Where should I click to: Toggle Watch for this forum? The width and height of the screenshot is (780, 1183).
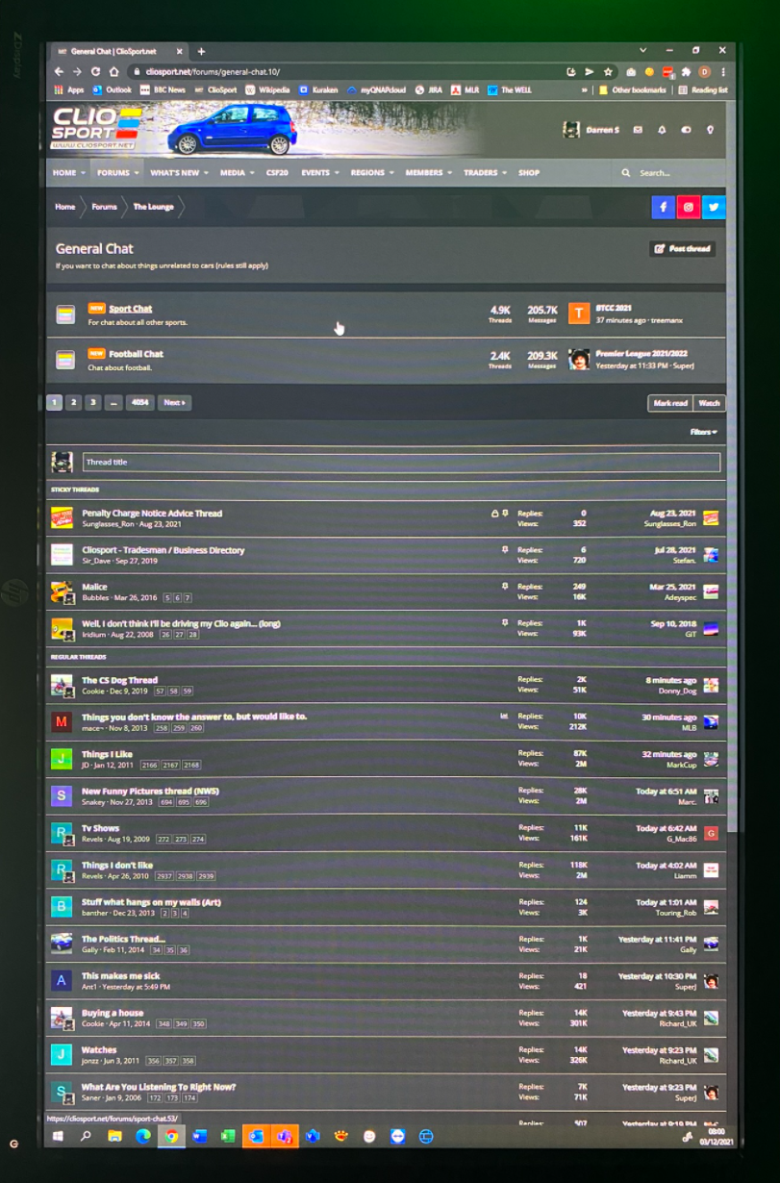tap(709, 403)
